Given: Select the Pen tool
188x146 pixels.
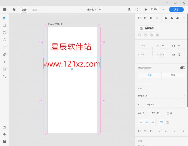Looking at the screenshot, I should click(x=4, y=55).
